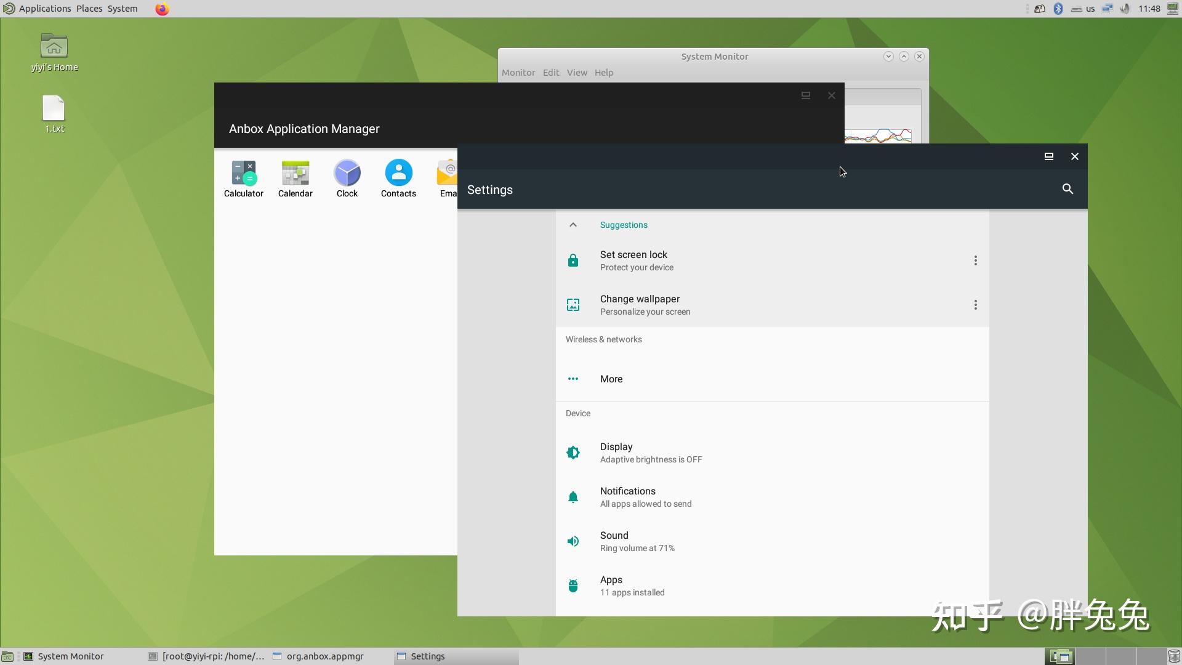Open the Applications menu in the top panel
This screenshot has height=665, width=1182.
click(44, 9)
